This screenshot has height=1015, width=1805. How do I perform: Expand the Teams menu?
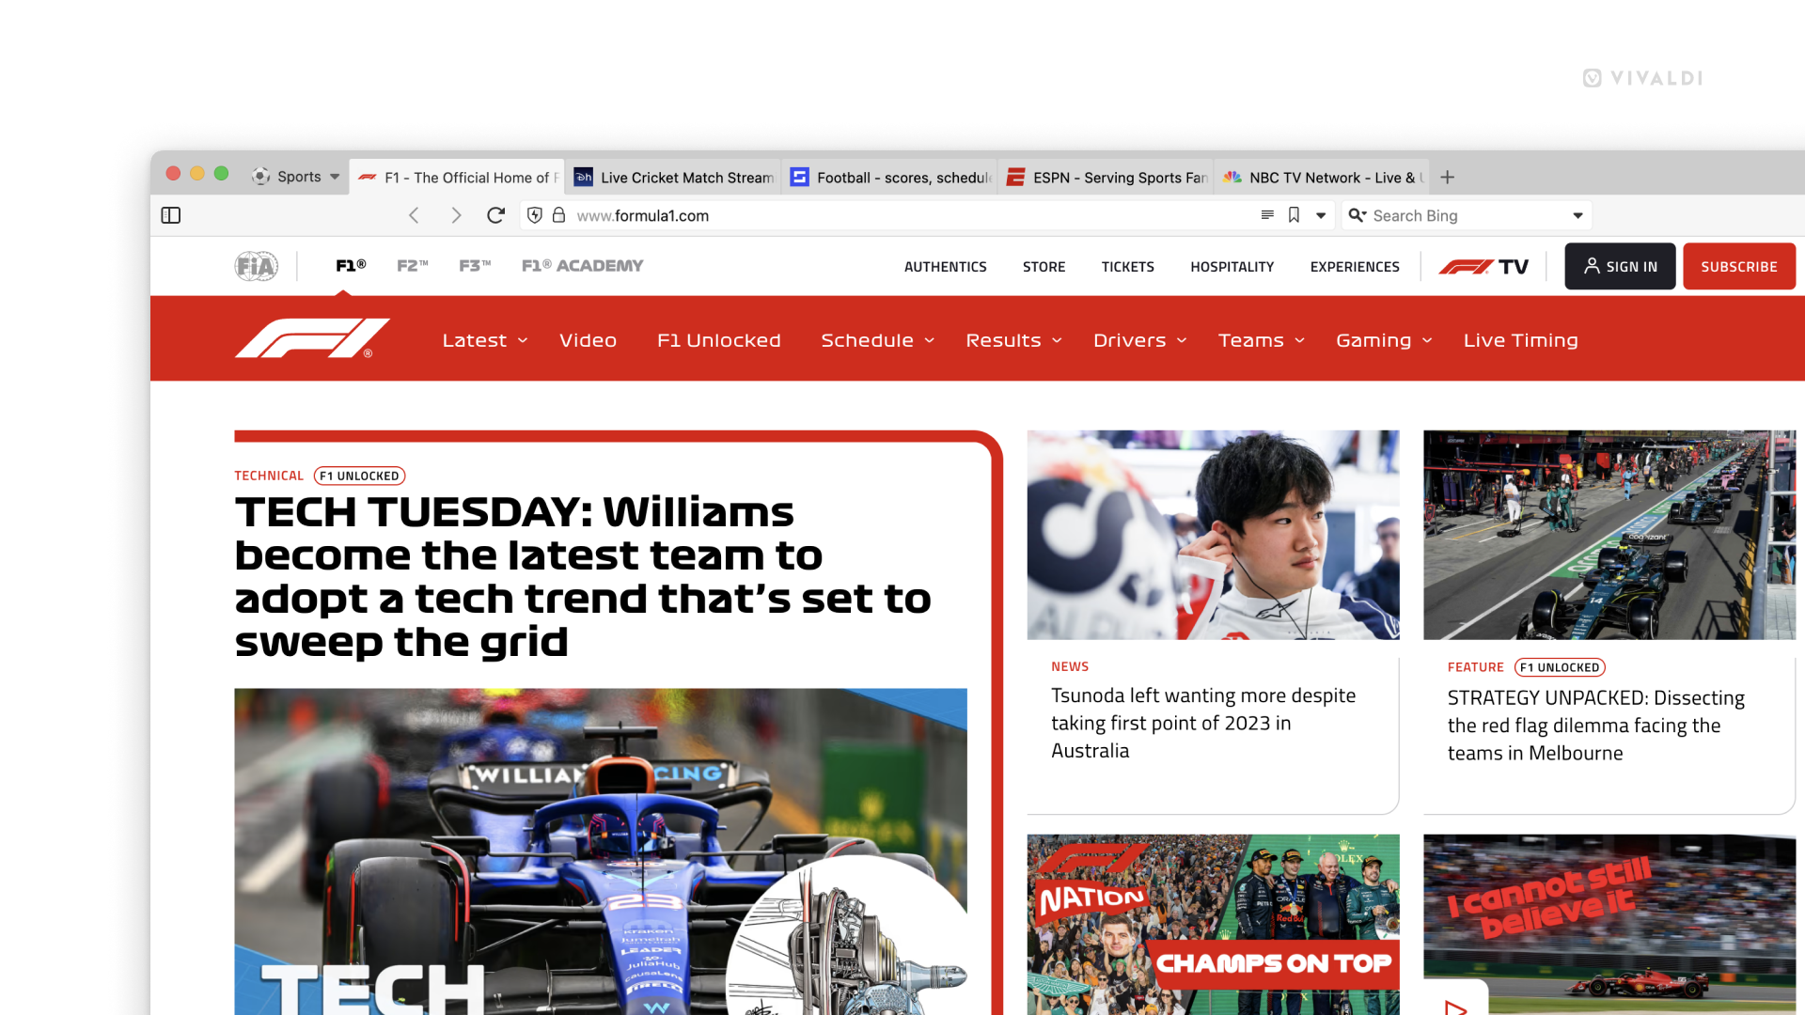[1261, 340]
